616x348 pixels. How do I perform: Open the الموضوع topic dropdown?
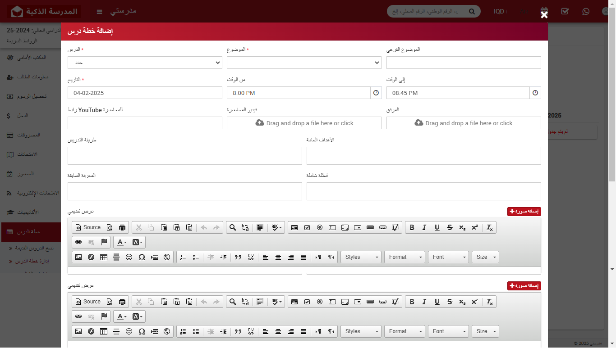tap(304, 63)
